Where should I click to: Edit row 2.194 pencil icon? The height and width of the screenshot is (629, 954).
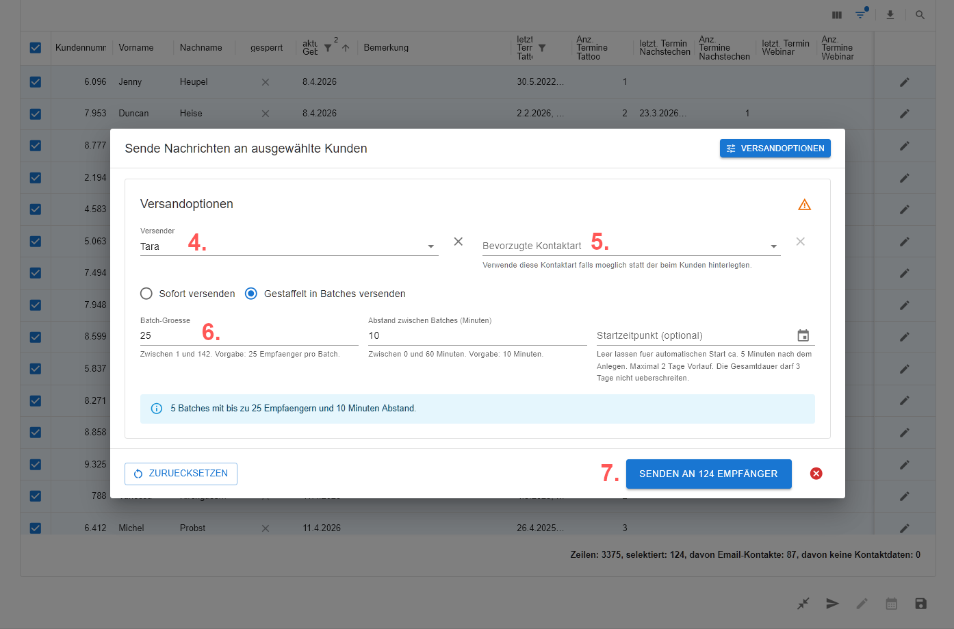click(905, 178)
